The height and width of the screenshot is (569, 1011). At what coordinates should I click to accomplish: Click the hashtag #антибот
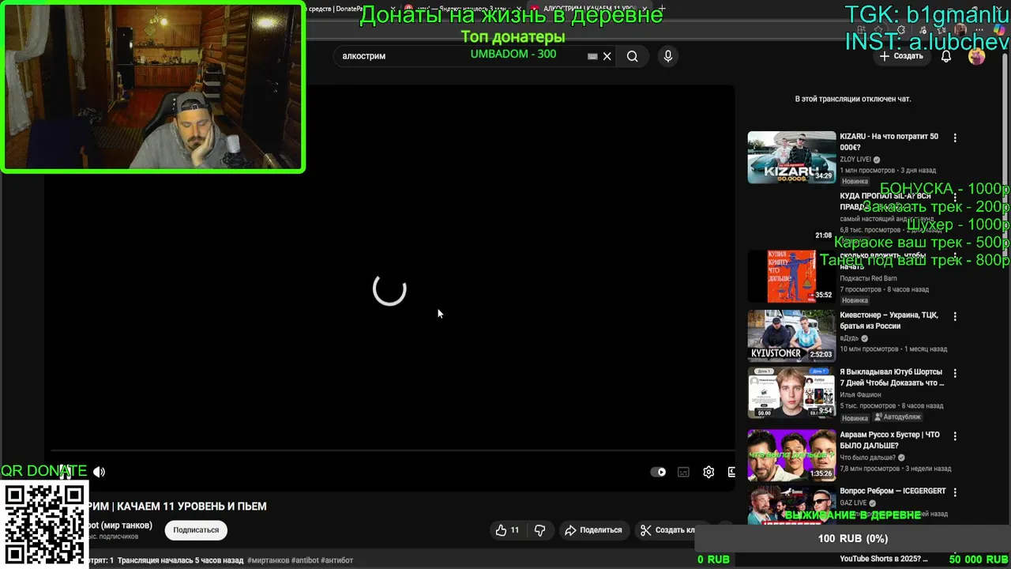tap(336, 560)
